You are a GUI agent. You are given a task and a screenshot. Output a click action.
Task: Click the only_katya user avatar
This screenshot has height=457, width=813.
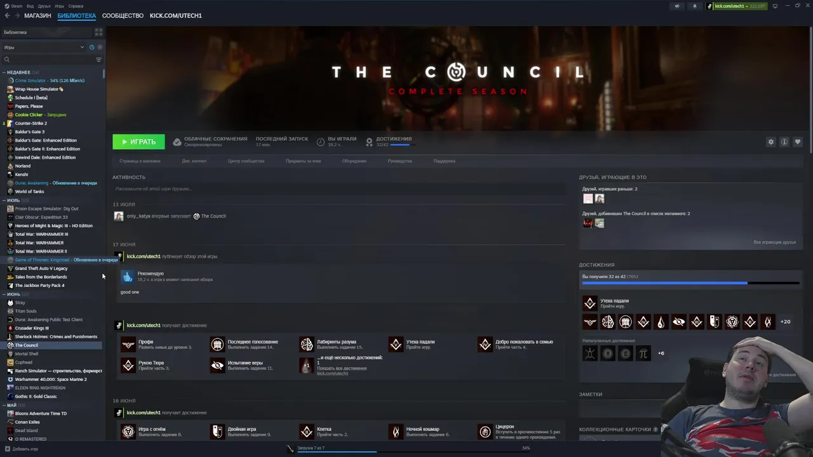119,216
